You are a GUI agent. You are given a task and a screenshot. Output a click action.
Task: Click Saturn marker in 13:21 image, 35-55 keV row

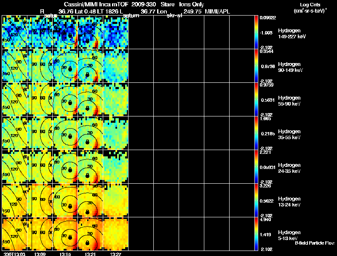[x=87, y=142]
